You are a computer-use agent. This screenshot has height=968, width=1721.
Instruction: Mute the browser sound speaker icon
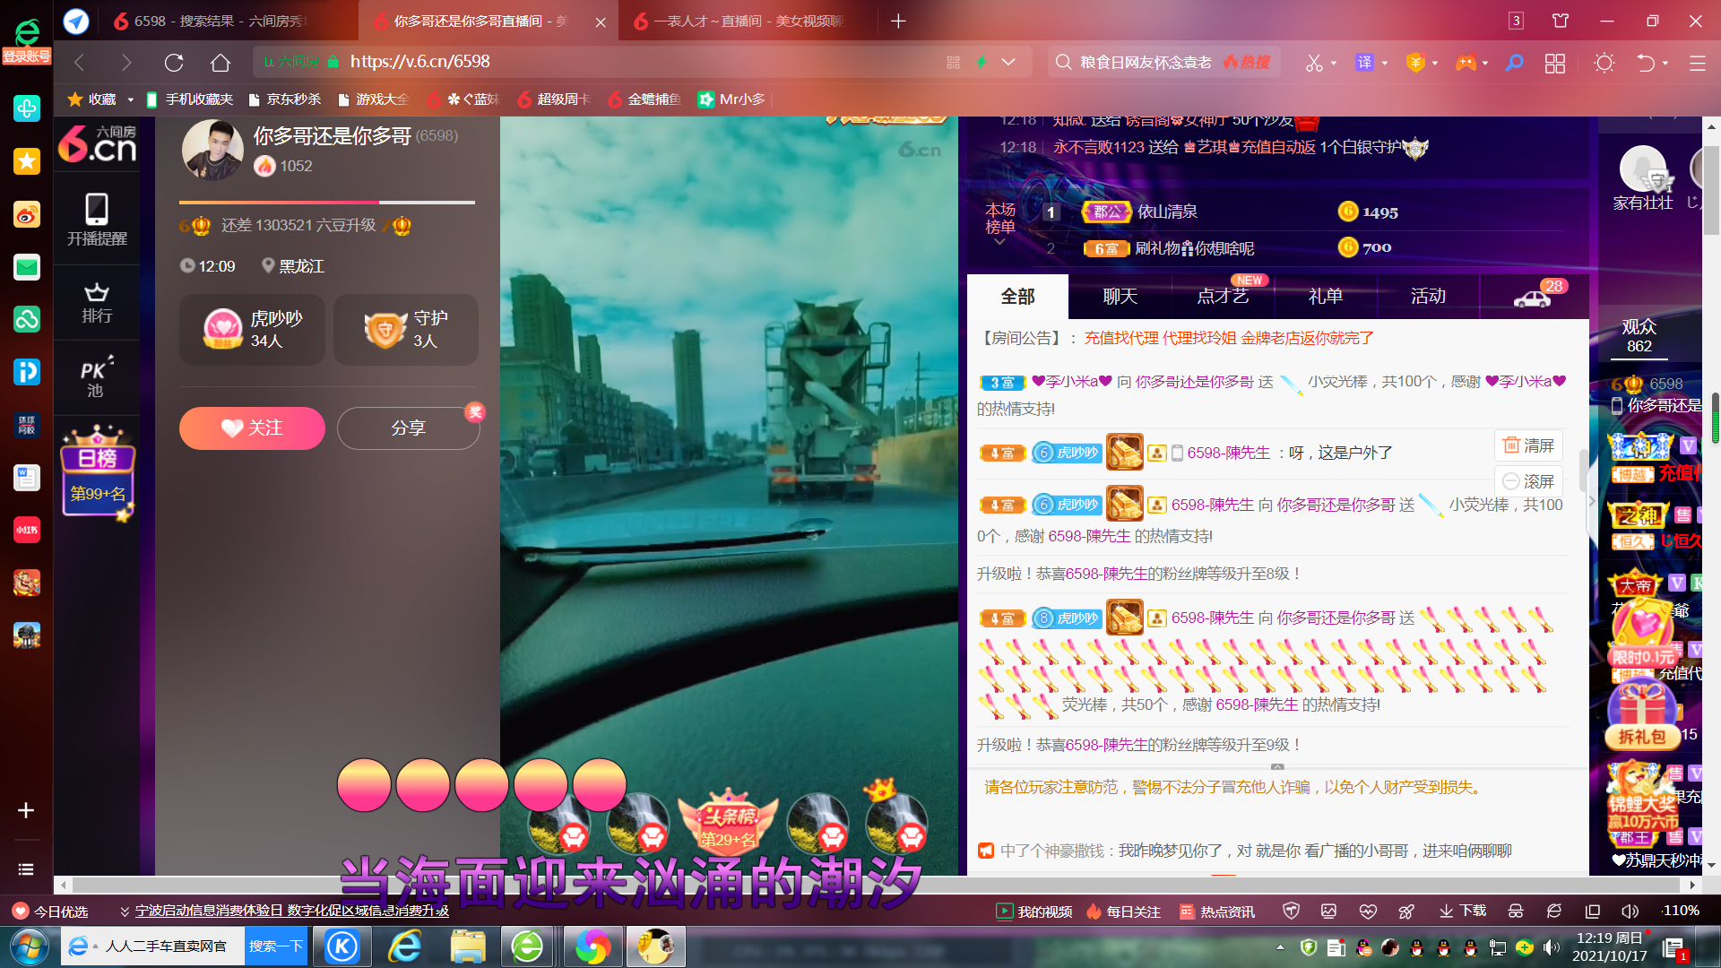1630,912
